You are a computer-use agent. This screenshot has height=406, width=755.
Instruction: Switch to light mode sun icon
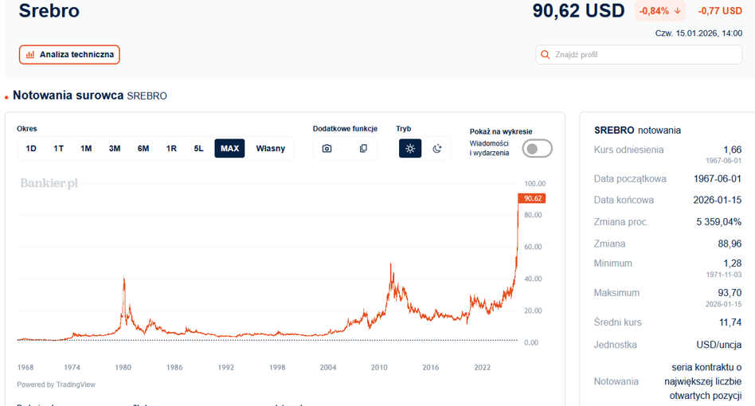click(410, 148)
